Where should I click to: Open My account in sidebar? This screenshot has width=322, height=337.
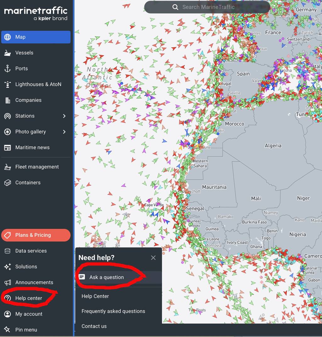29,314
